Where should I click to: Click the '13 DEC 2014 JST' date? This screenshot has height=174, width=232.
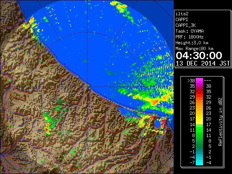(x=203, y=63)
